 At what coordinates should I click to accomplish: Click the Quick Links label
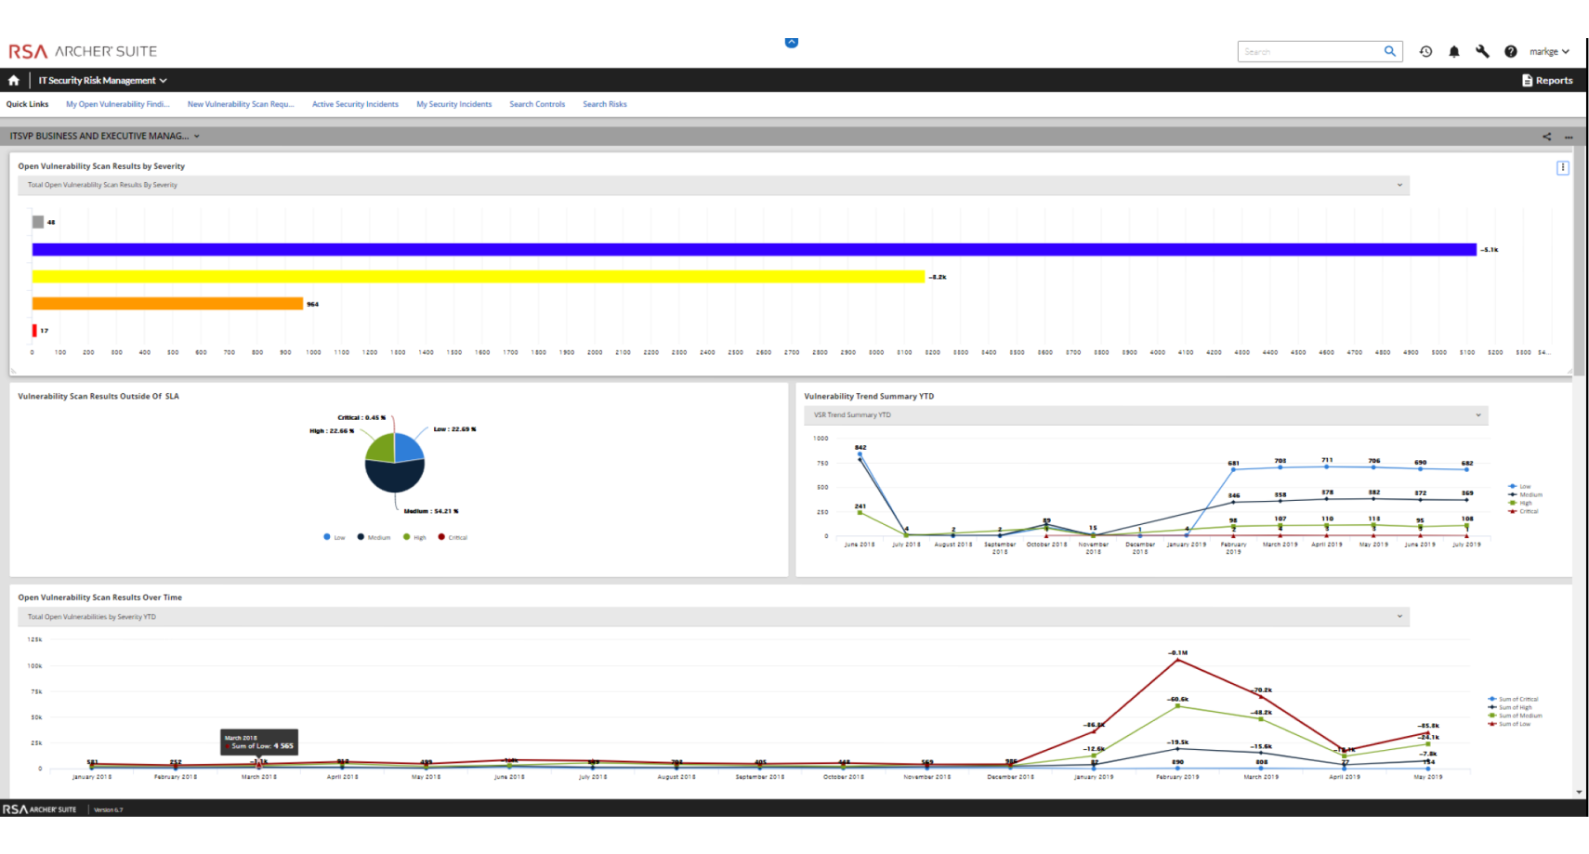pos(27,104)
